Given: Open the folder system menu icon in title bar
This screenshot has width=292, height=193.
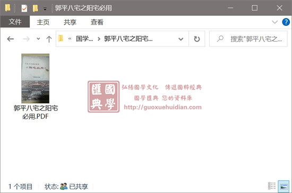Looking at the screenshot, I should pos(7,8).
